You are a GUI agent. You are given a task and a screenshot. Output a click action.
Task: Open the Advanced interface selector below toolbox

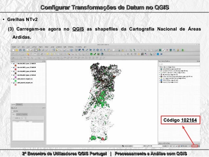coord(179,143)
